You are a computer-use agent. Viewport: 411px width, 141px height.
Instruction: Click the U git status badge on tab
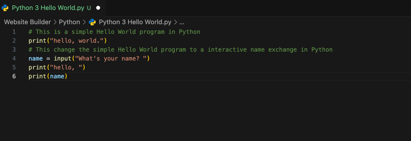tap(89, 8)
